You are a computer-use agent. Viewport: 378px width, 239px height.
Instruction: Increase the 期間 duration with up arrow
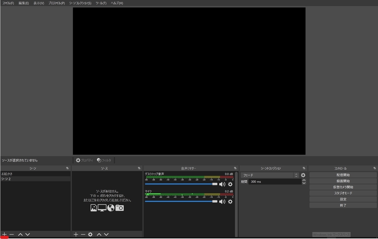pos(304,180)
